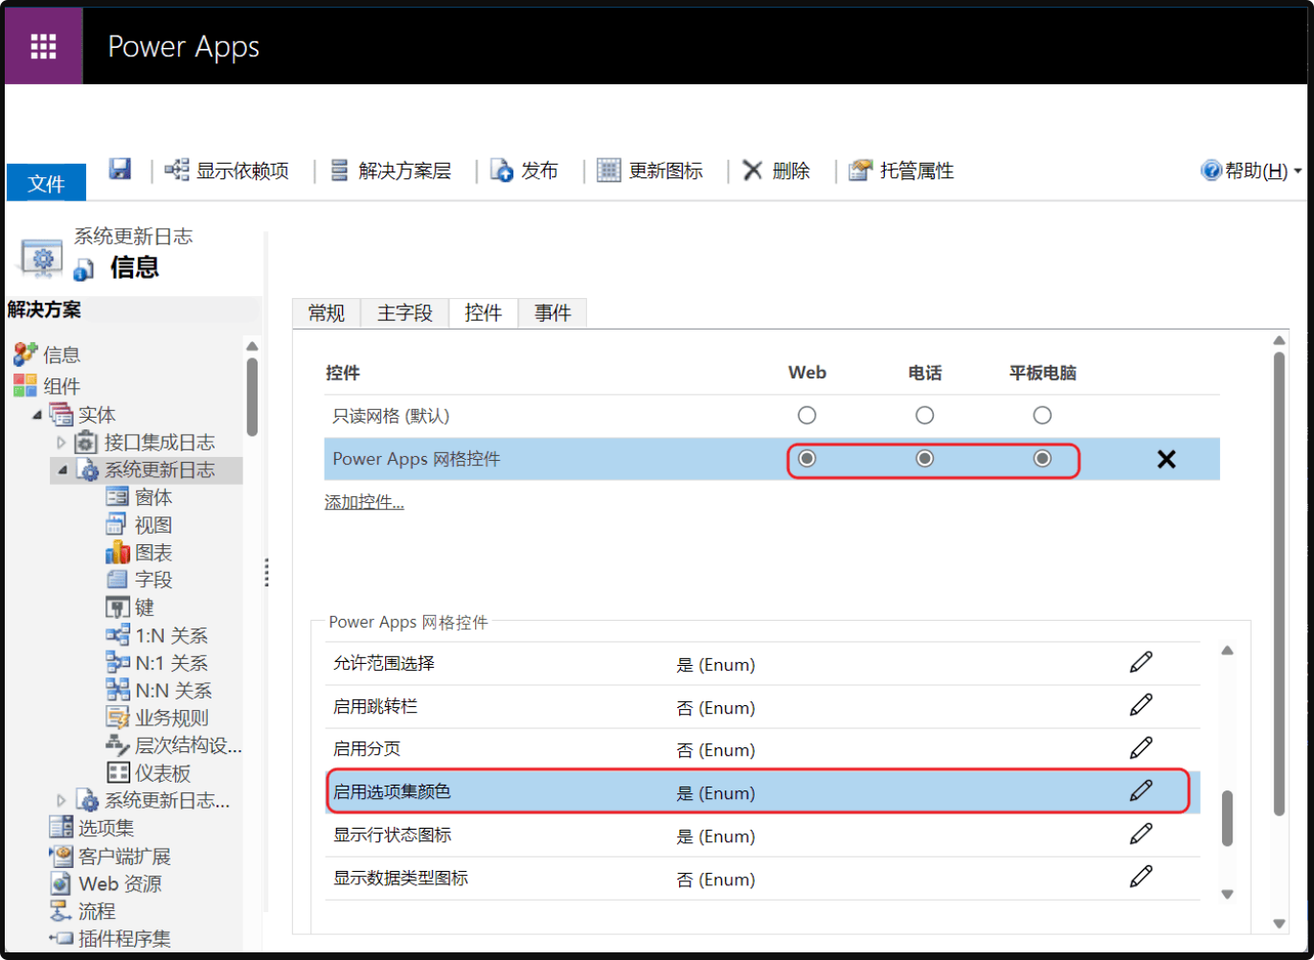
Task: Select the 允许范围选择 property row
Action: point(761,663)
